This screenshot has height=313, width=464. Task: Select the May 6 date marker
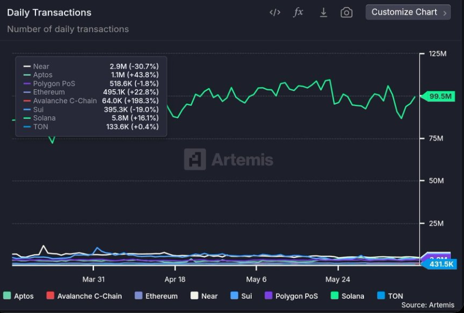[x=256, y=279]
